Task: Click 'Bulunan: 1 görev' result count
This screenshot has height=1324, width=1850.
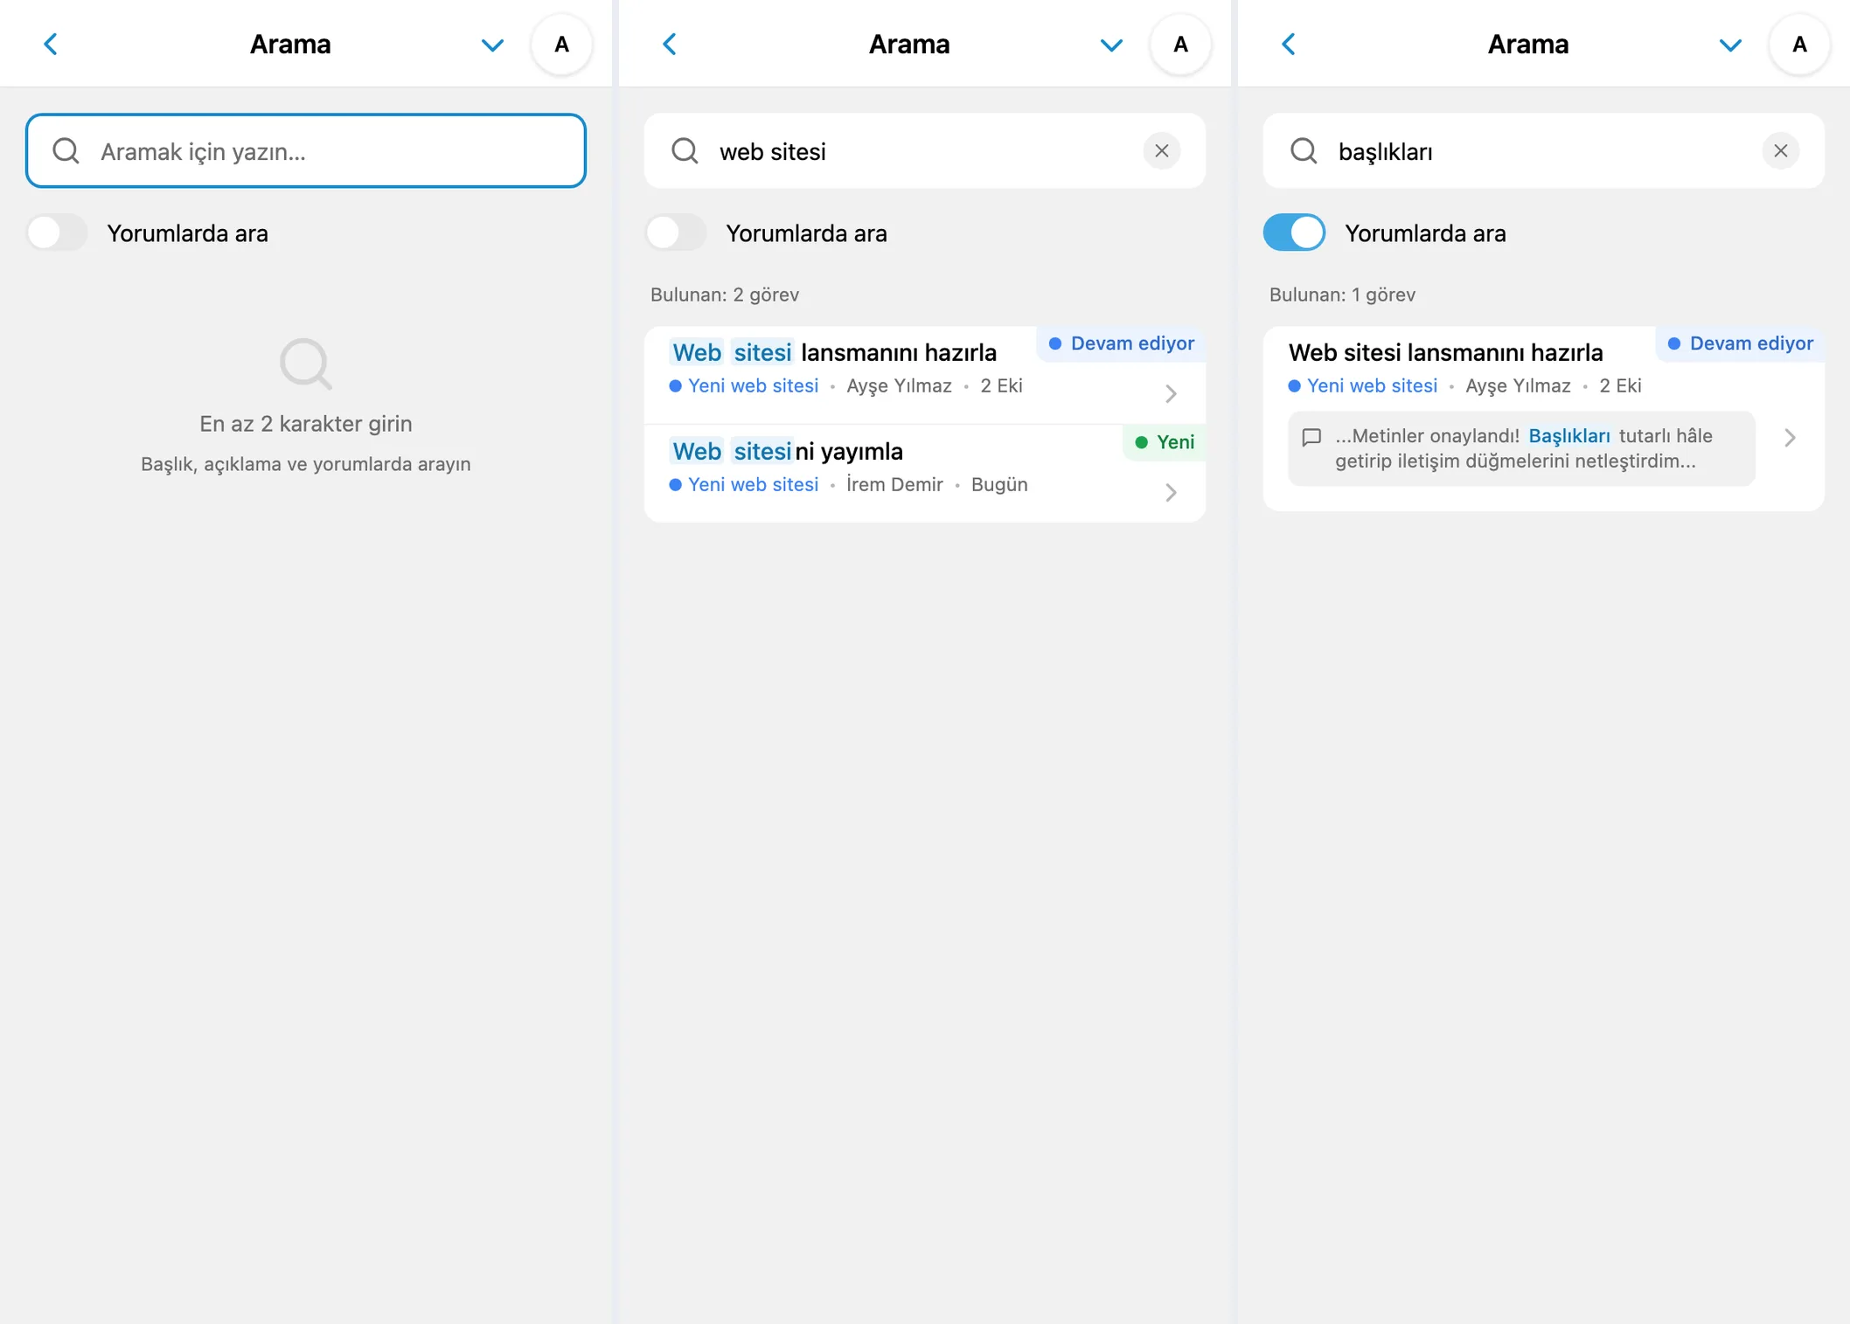Action: [1343, 295]
